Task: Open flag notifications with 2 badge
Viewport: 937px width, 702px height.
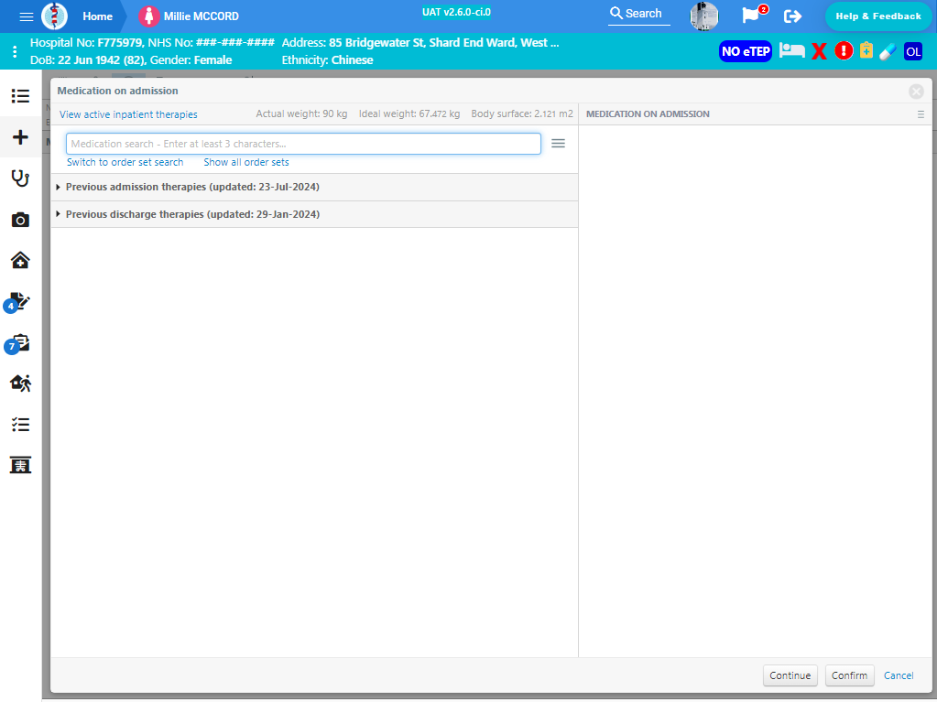Action: [x=754, y=15]
